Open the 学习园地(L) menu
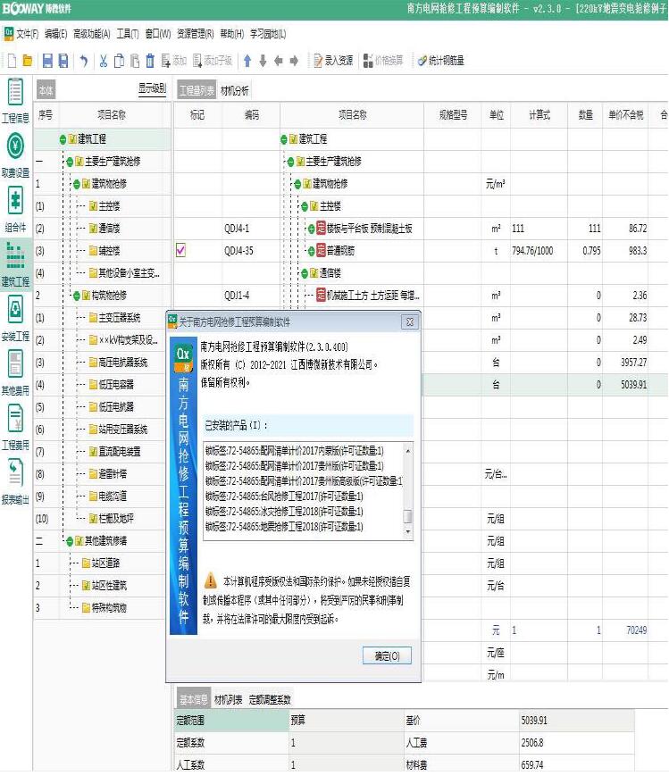This screenshot has width=669, height=776. tap(268, 34)
